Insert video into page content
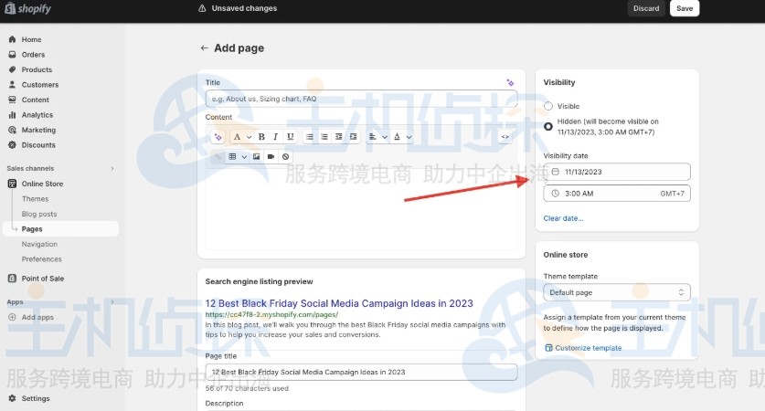The height and width of the screenshot is (411, 765). click(271, 157)
